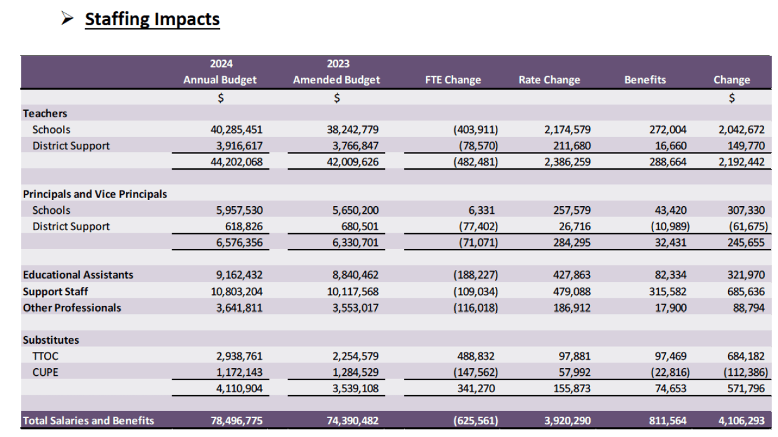Select the Benefits column header
Screen dimensions: 778x437
point(645,80)
